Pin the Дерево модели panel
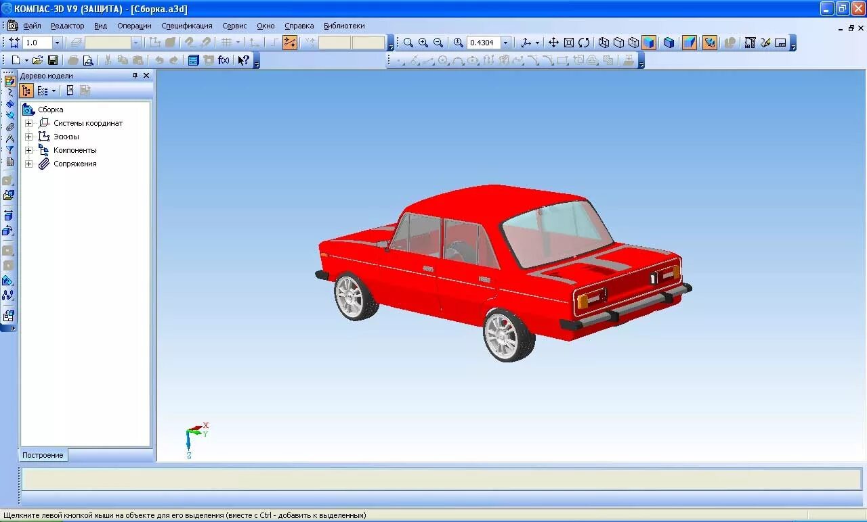Image resolution: width=867 pixels, height=522 pixels. [135, 76]
